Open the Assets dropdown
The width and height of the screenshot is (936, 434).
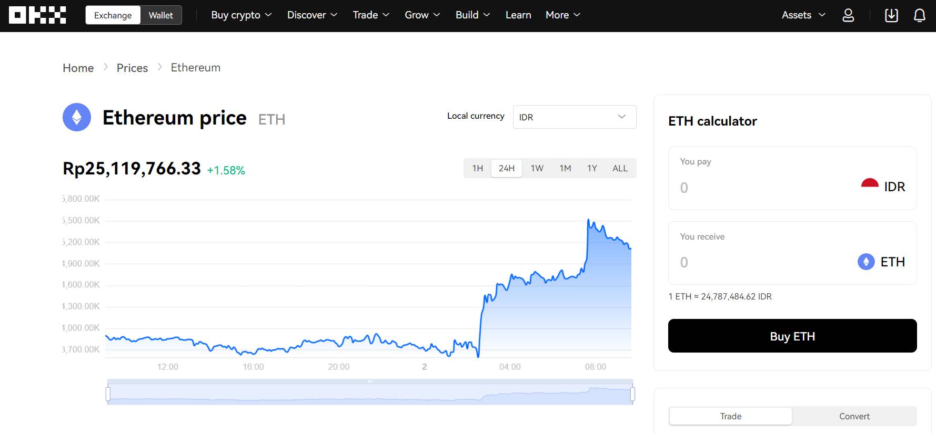tap(803, 15)
